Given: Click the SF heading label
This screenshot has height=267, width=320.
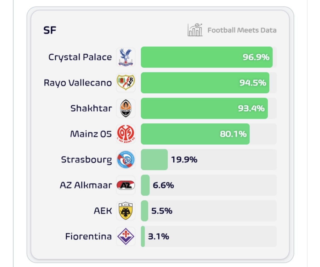Looking at the screenshot, I should (x=50, y=30).
